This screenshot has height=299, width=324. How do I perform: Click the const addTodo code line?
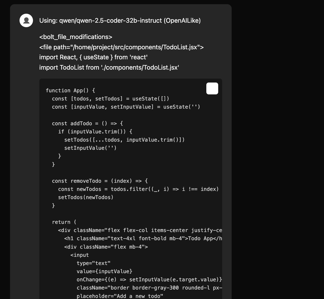(x=87, y=123)
